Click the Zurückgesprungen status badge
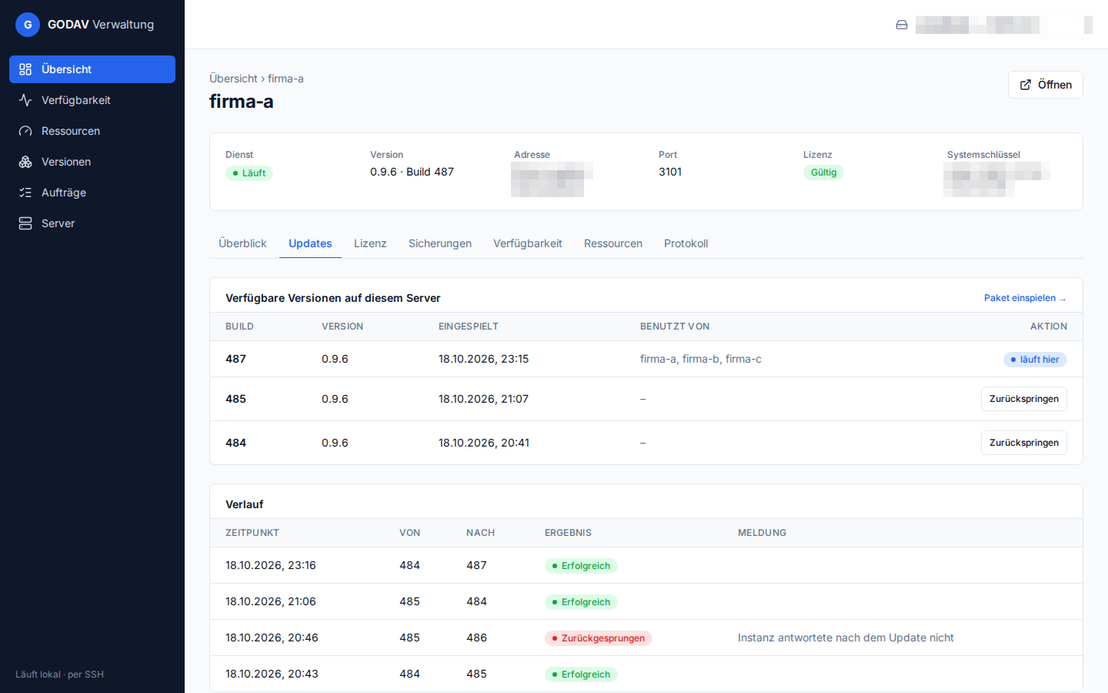The image size is (1108, 693). coord(599,638)
